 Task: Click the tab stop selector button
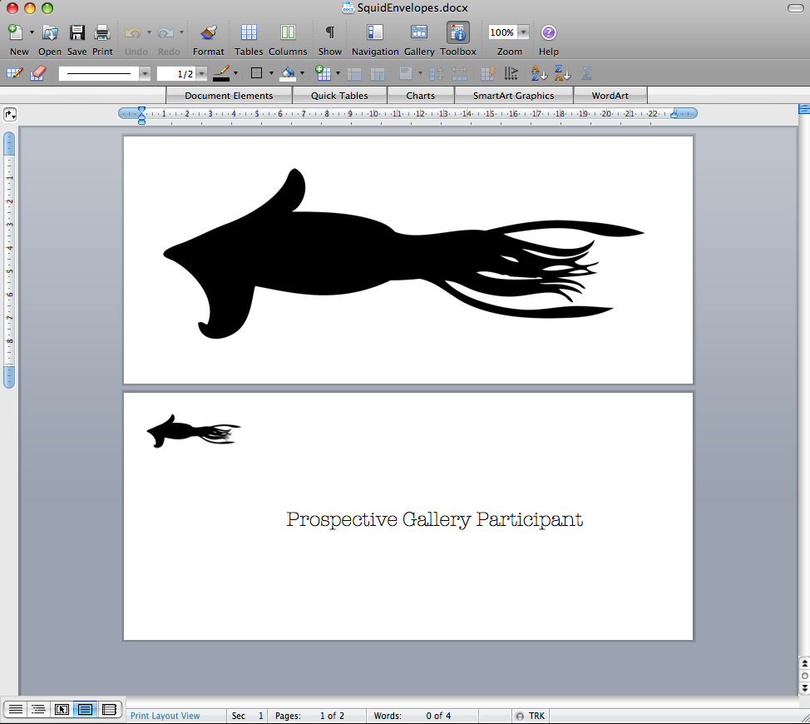pos(10,114)
